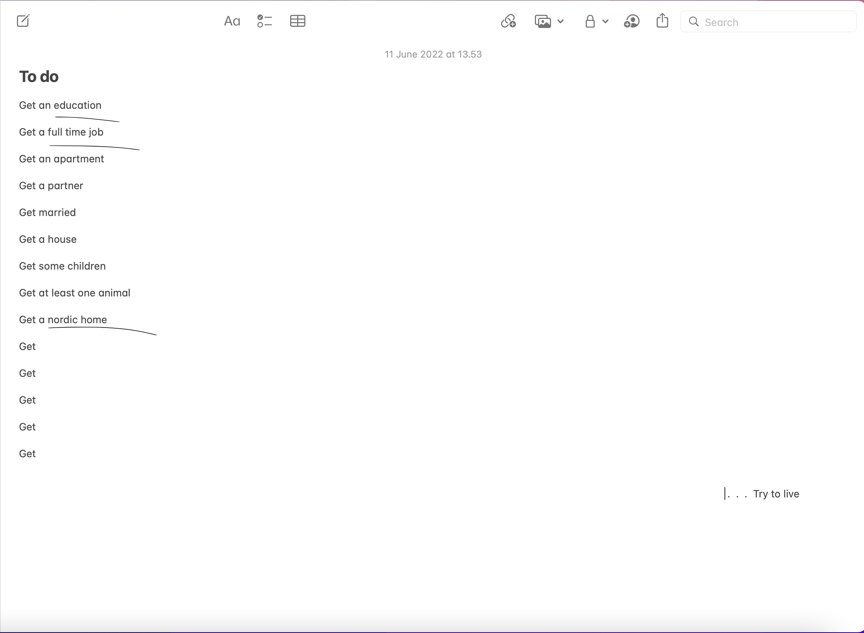Create a new note with compose icon

pos(23,21)
